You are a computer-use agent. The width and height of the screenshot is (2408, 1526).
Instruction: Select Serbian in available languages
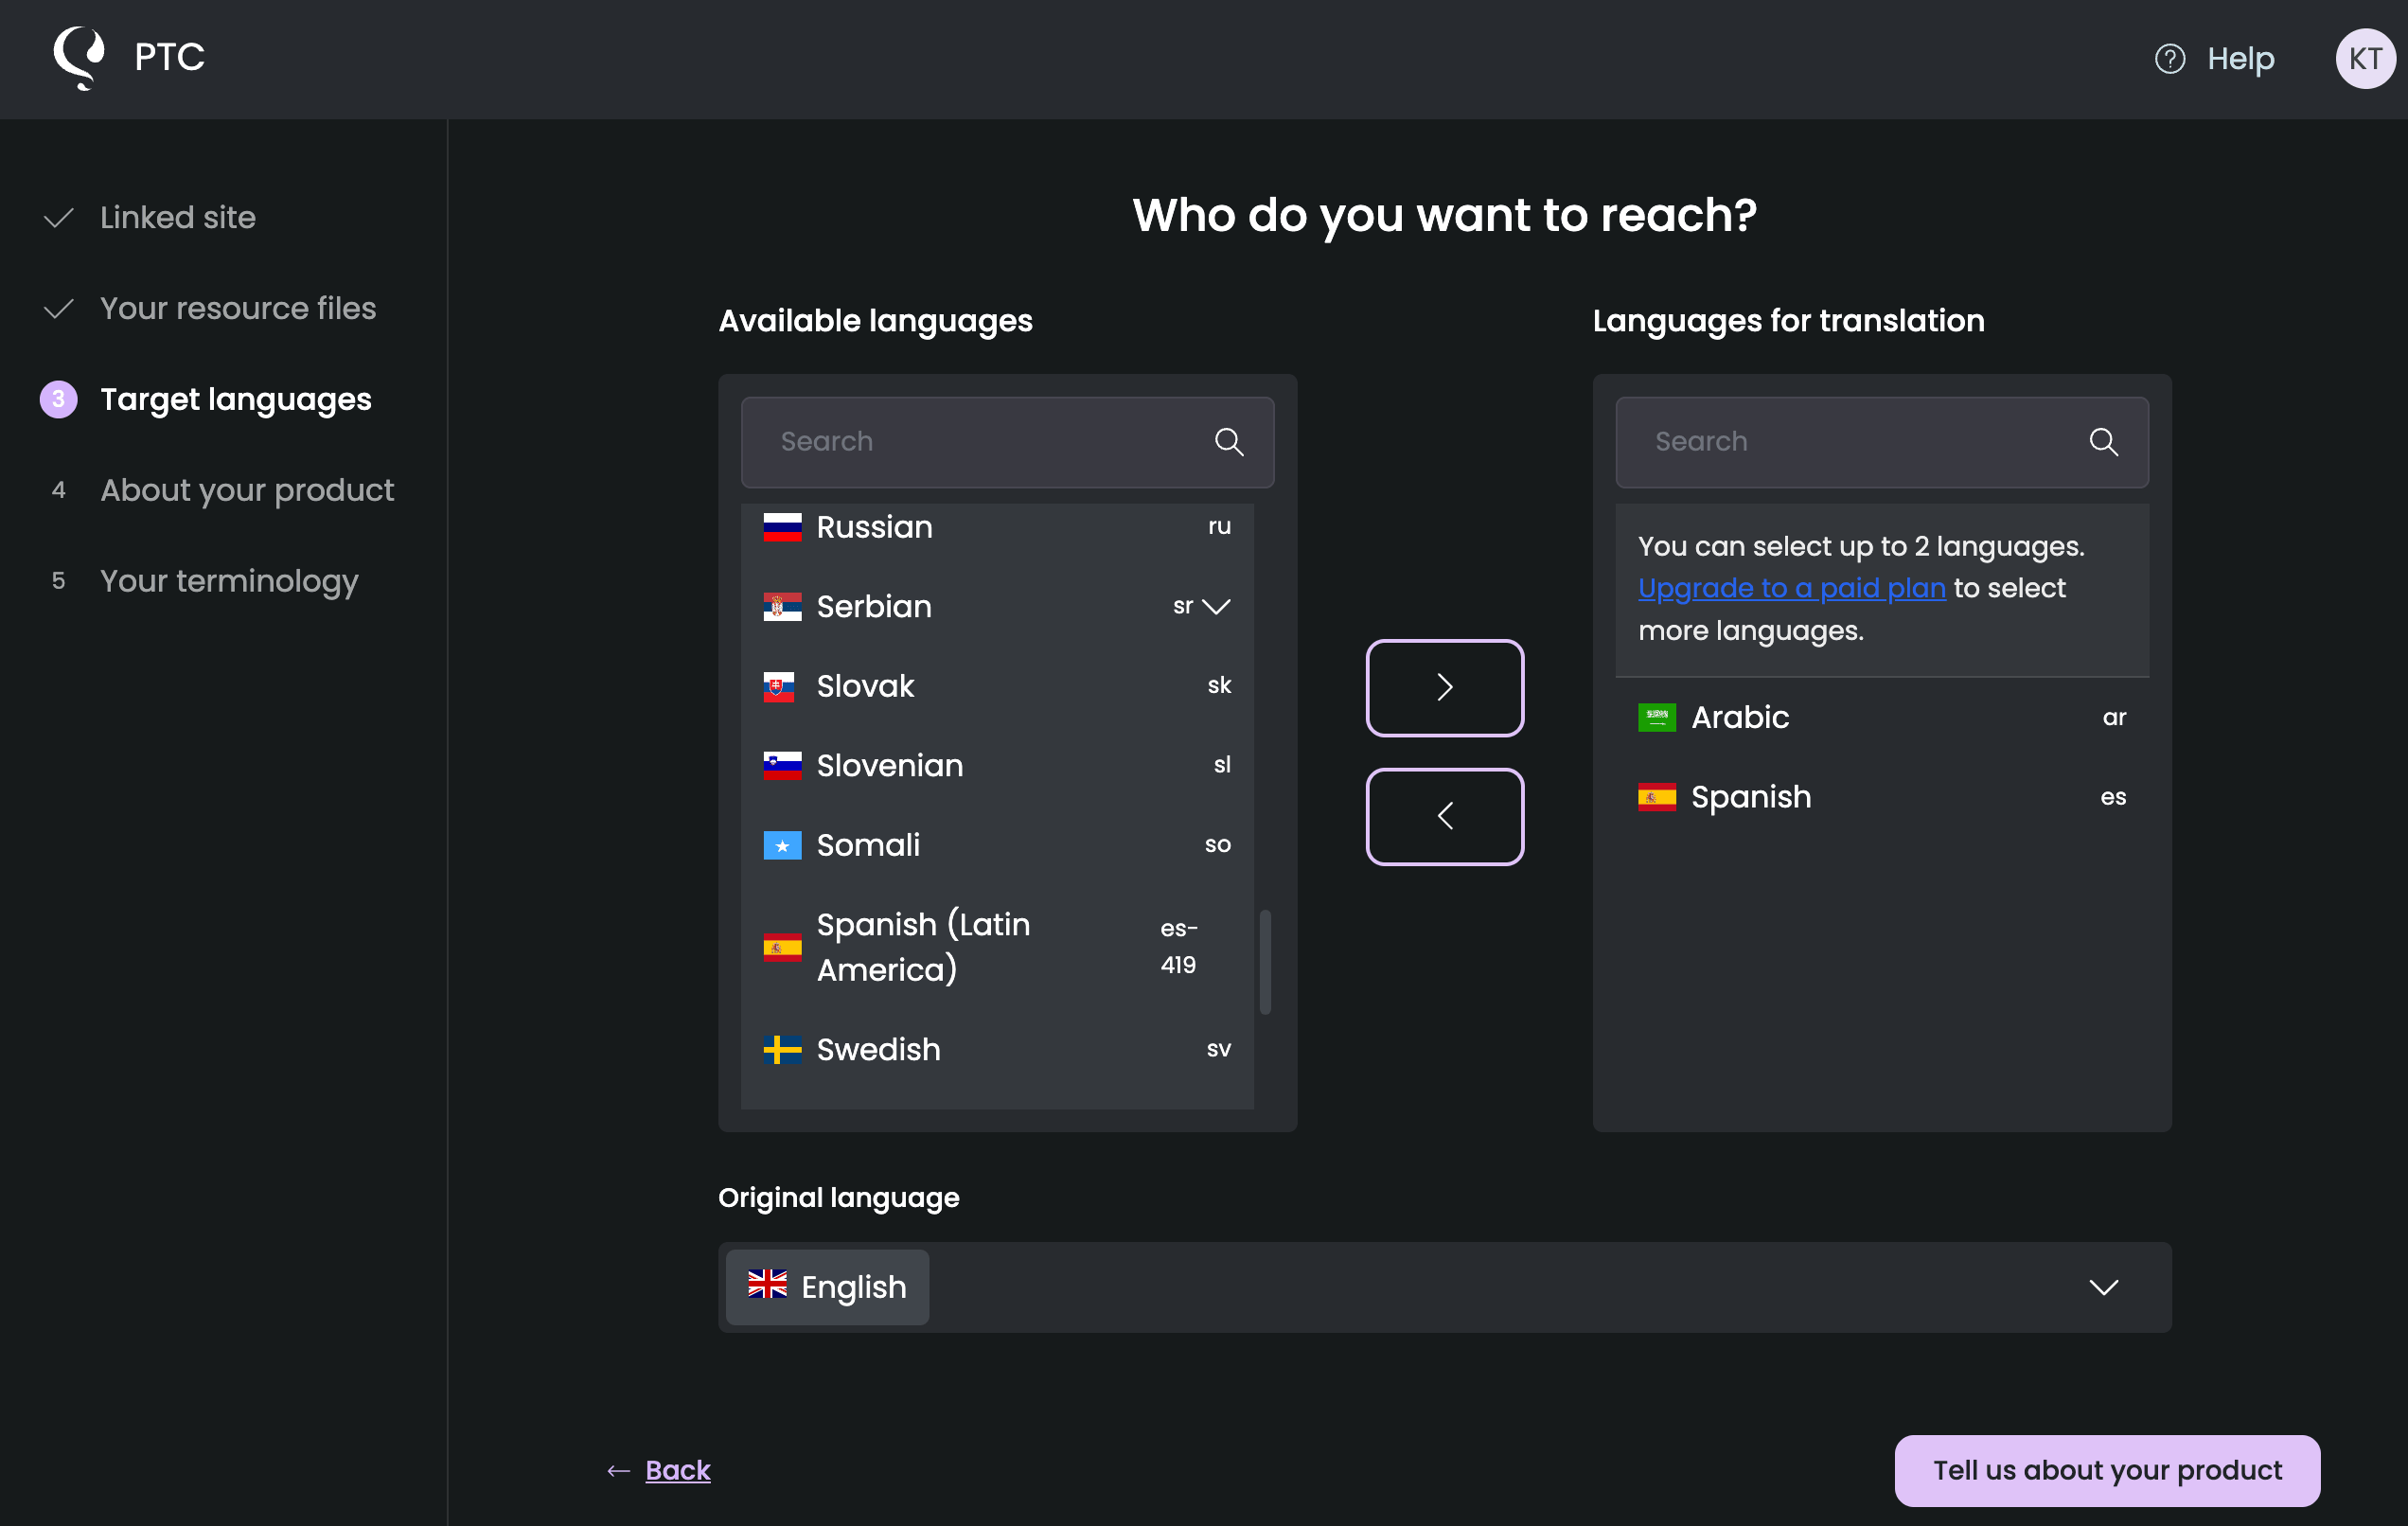pos(997,607)
